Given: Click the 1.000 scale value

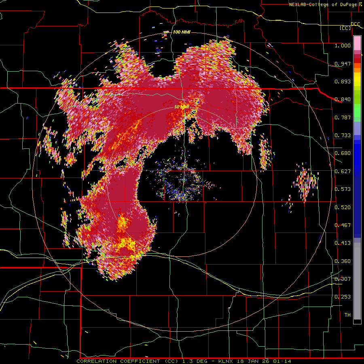Looking at the screenshot, I should coord(343,45).
